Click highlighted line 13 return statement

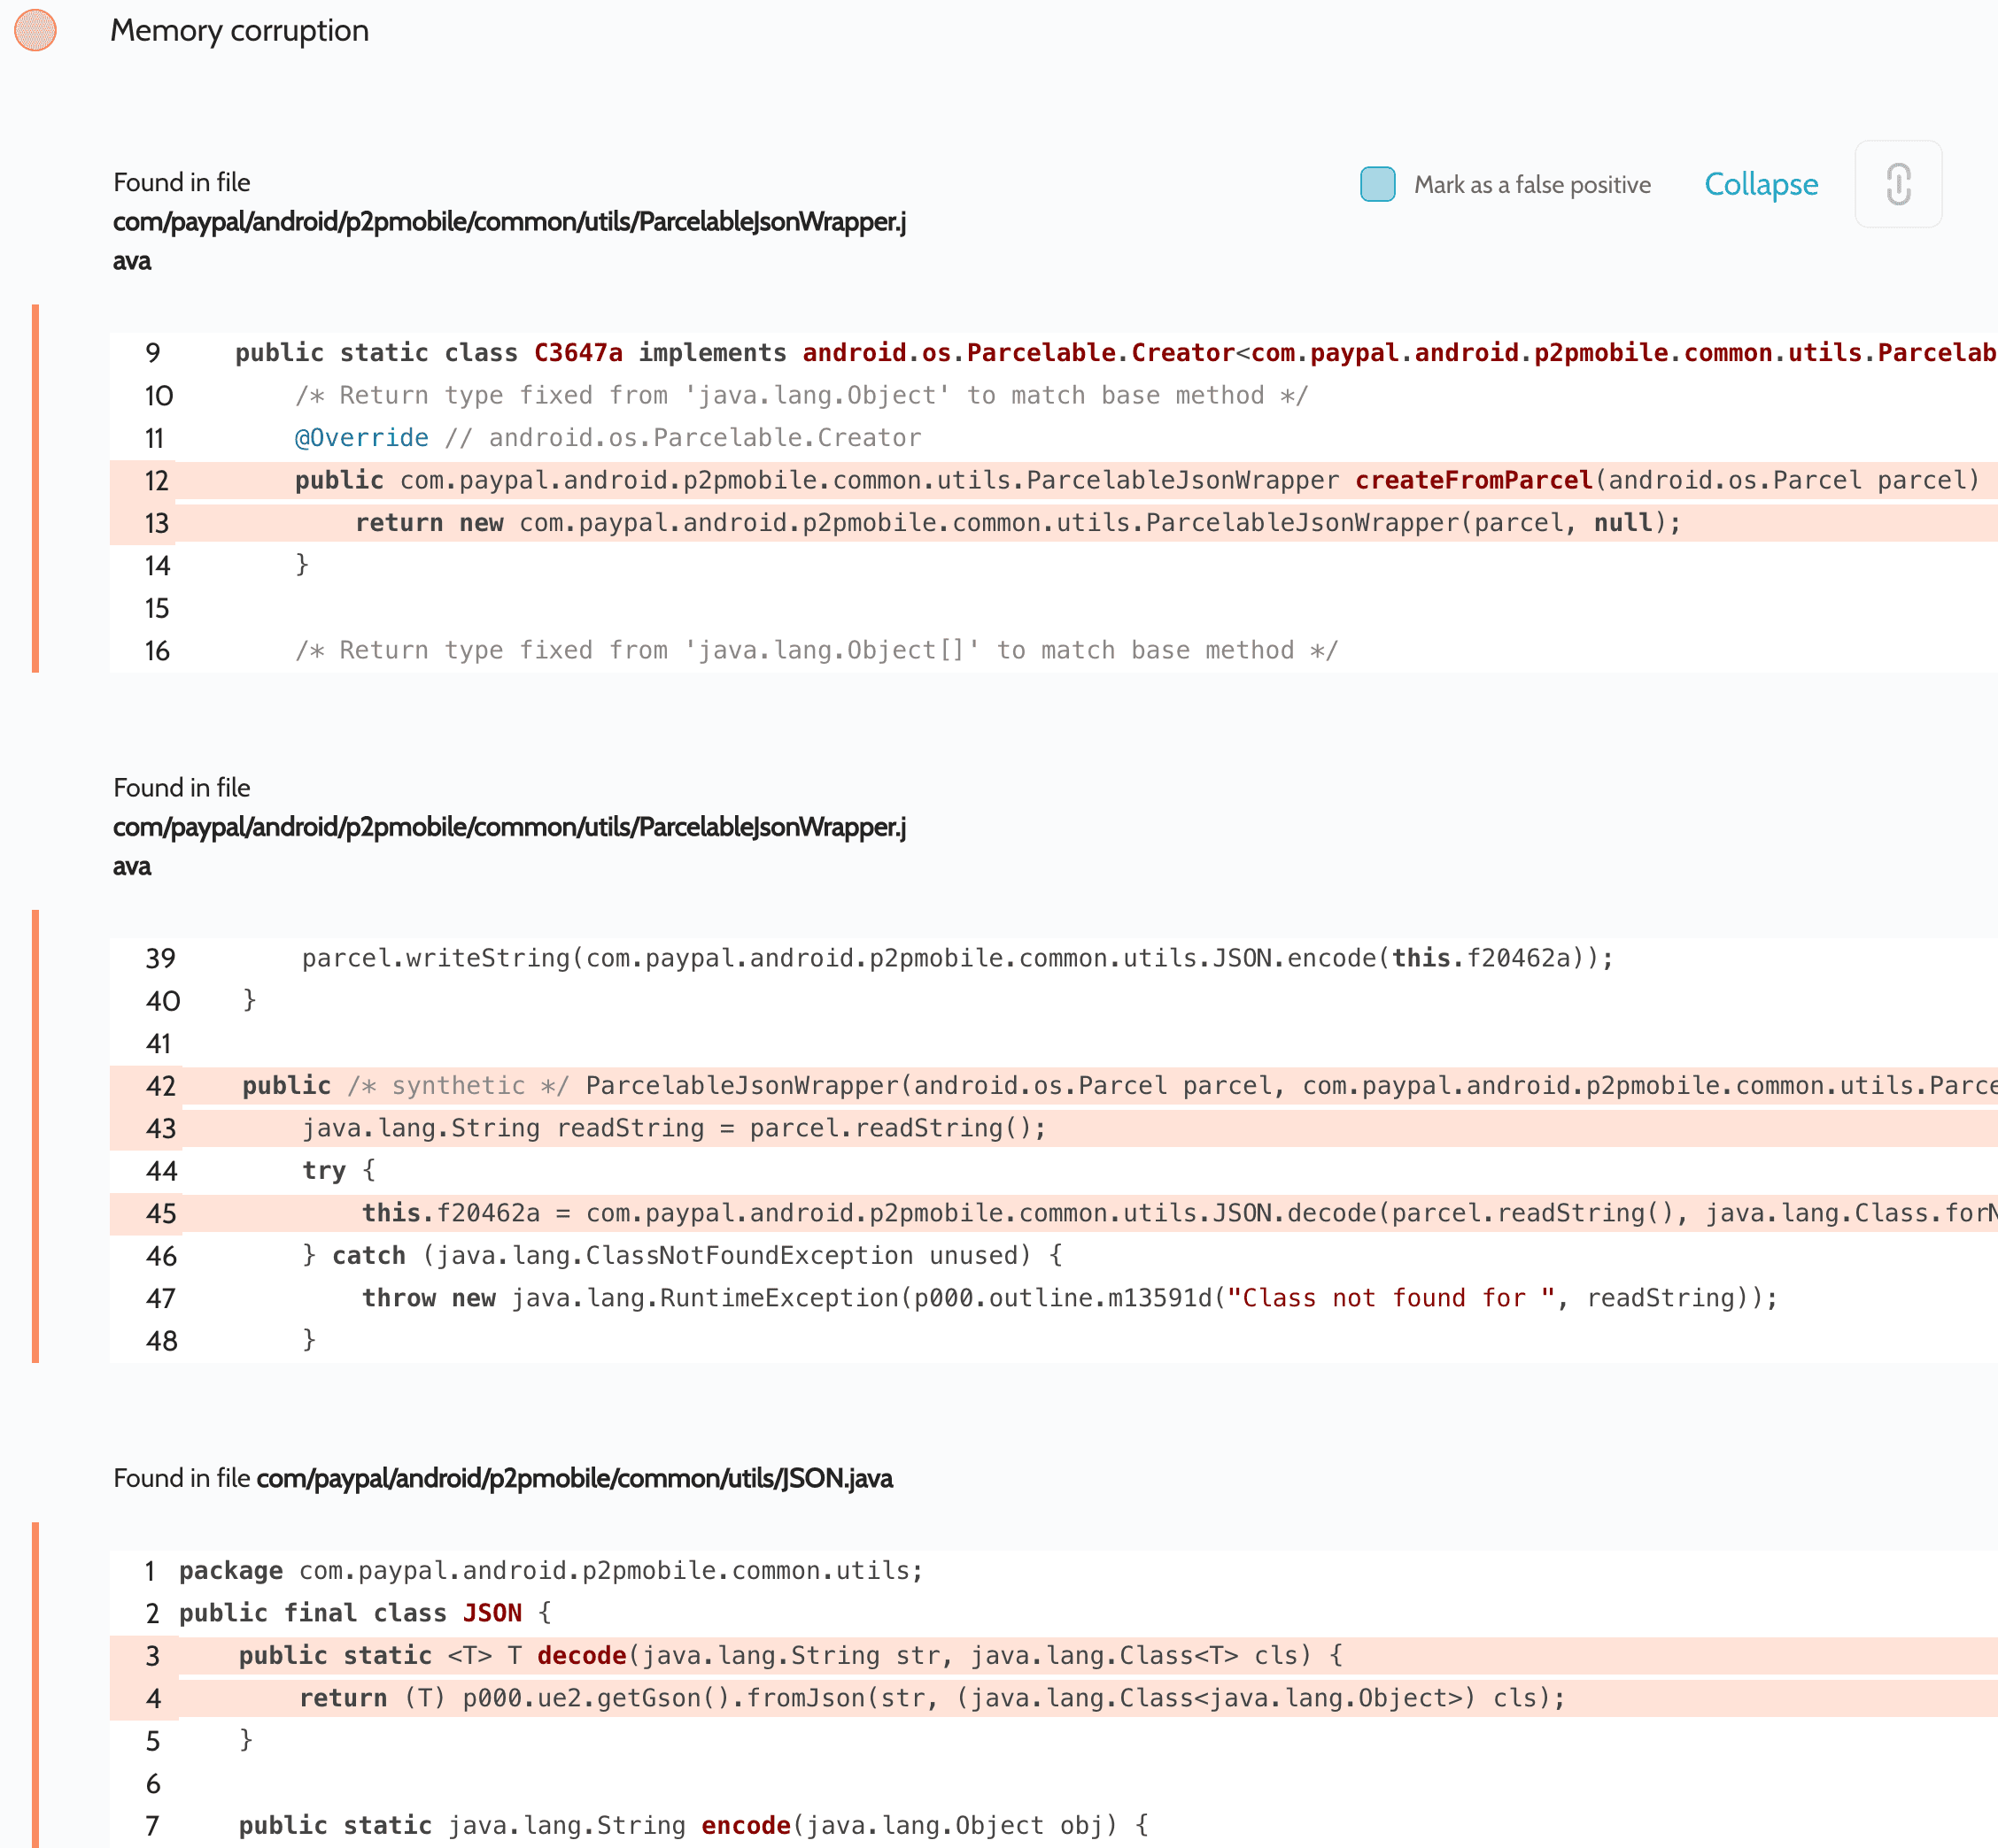1017,522
